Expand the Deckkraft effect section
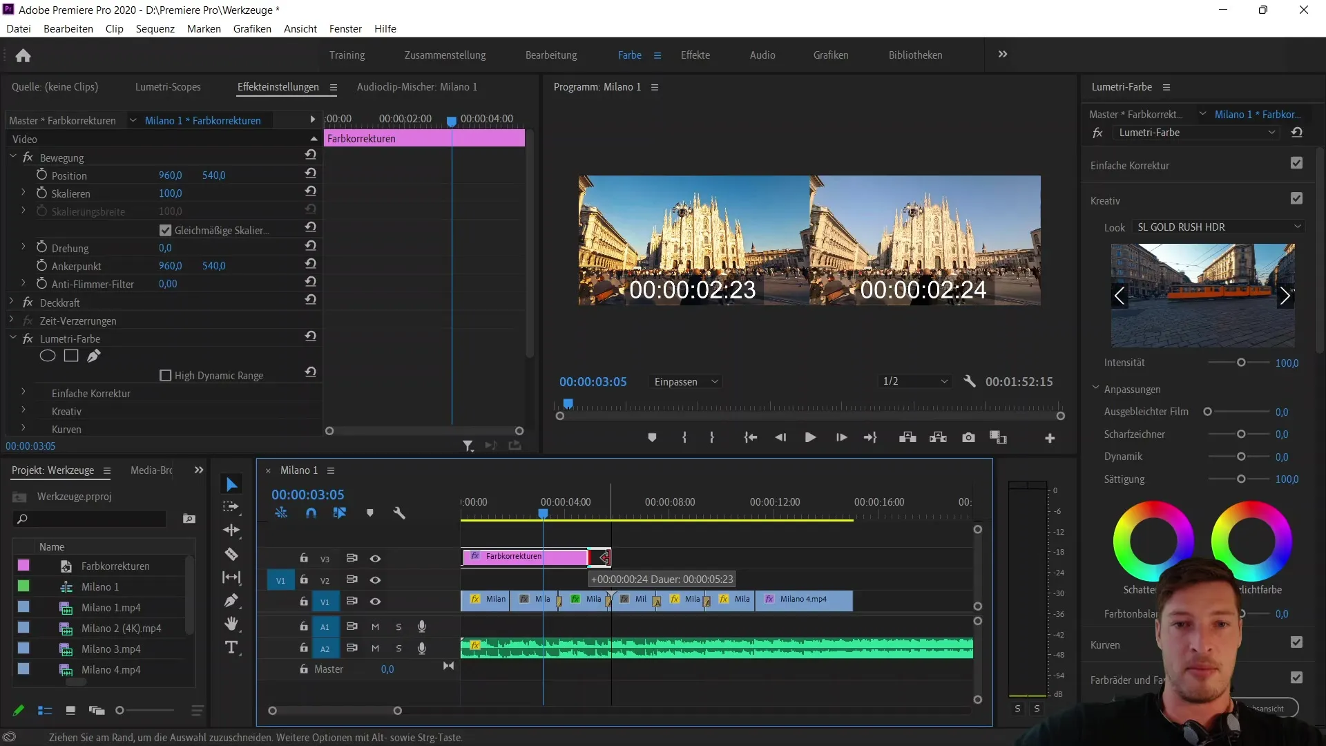The image size is (1326, 746). click(12, 303)
